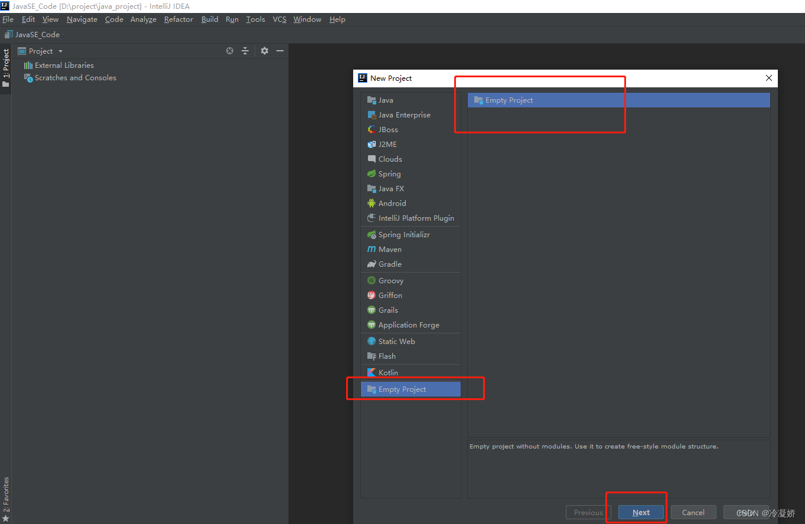Click the Cancel button
The image size is (805, 524).
pyautogui.click(x=693, y=512)
